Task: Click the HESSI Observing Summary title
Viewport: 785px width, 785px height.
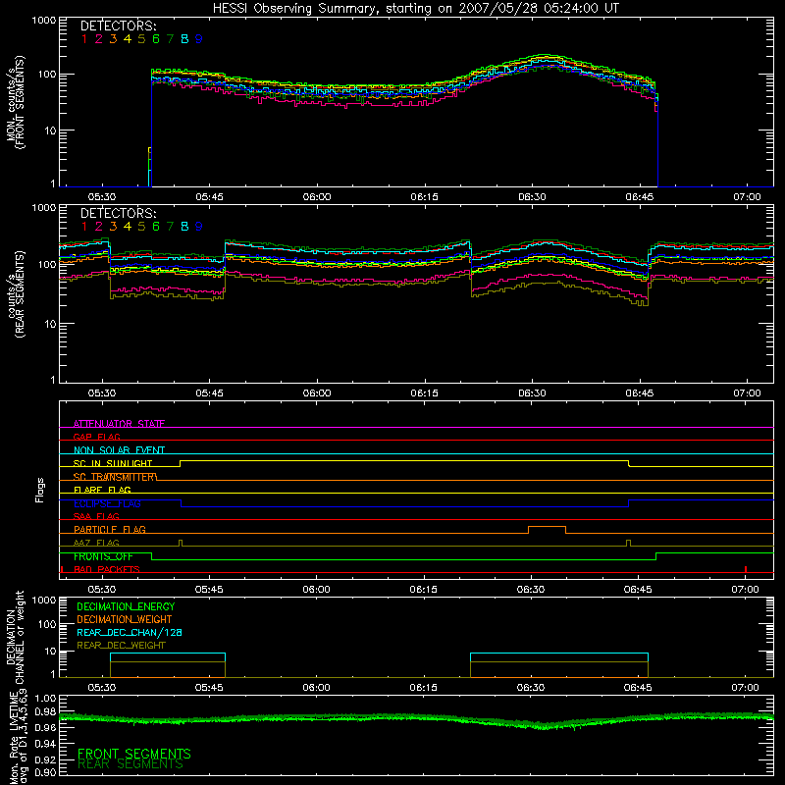Action: tap(415, 9)
